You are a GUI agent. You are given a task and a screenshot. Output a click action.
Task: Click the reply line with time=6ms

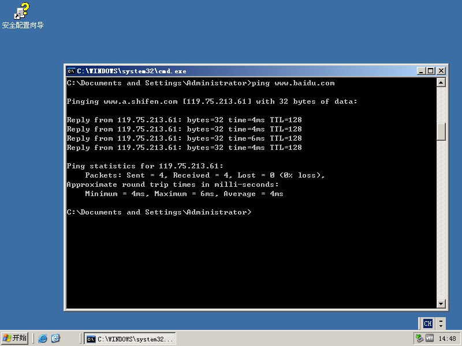click(184, 138)
